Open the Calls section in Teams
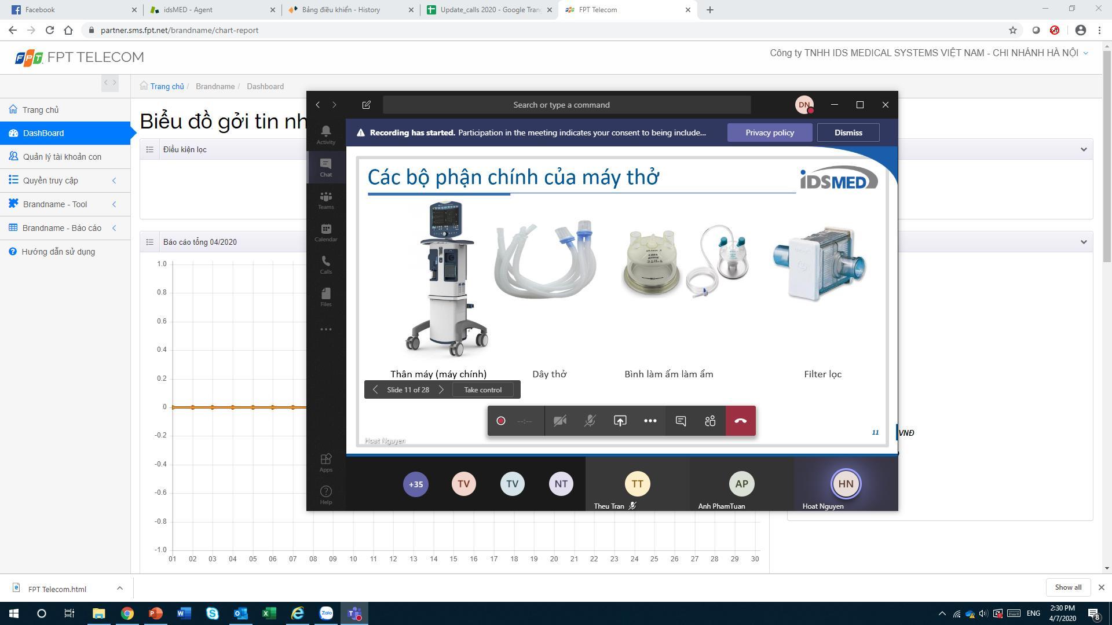Screen dimensions: 1112x625 point(325,265)
